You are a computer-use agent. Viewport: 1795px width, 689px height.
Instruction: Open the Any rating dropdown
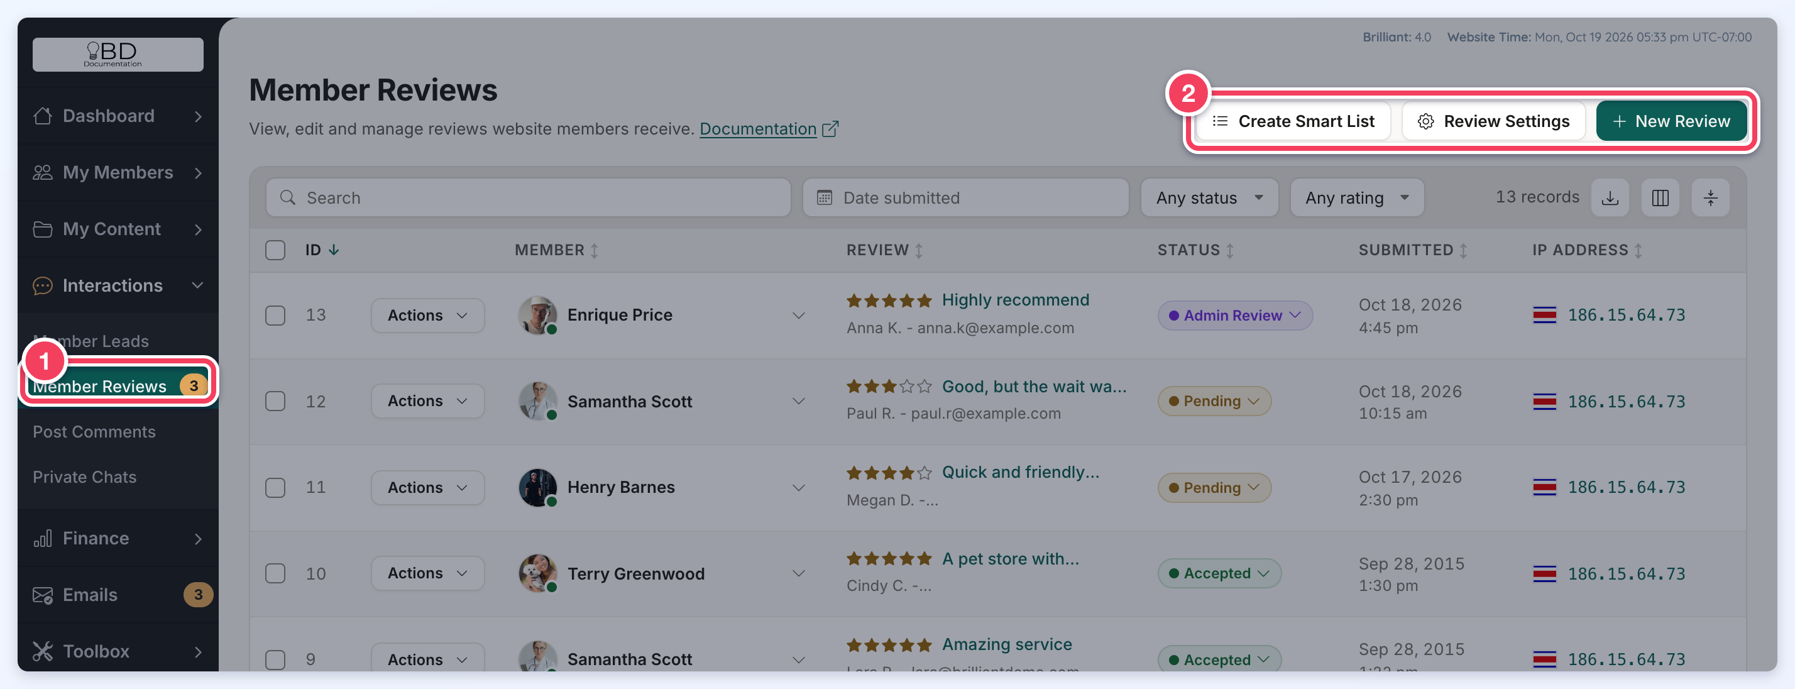tap(1357, 198)
